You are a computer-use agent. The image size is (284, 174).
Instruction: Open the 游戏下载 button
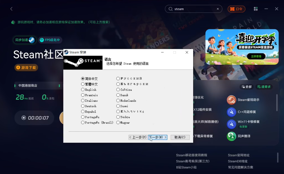26,67
